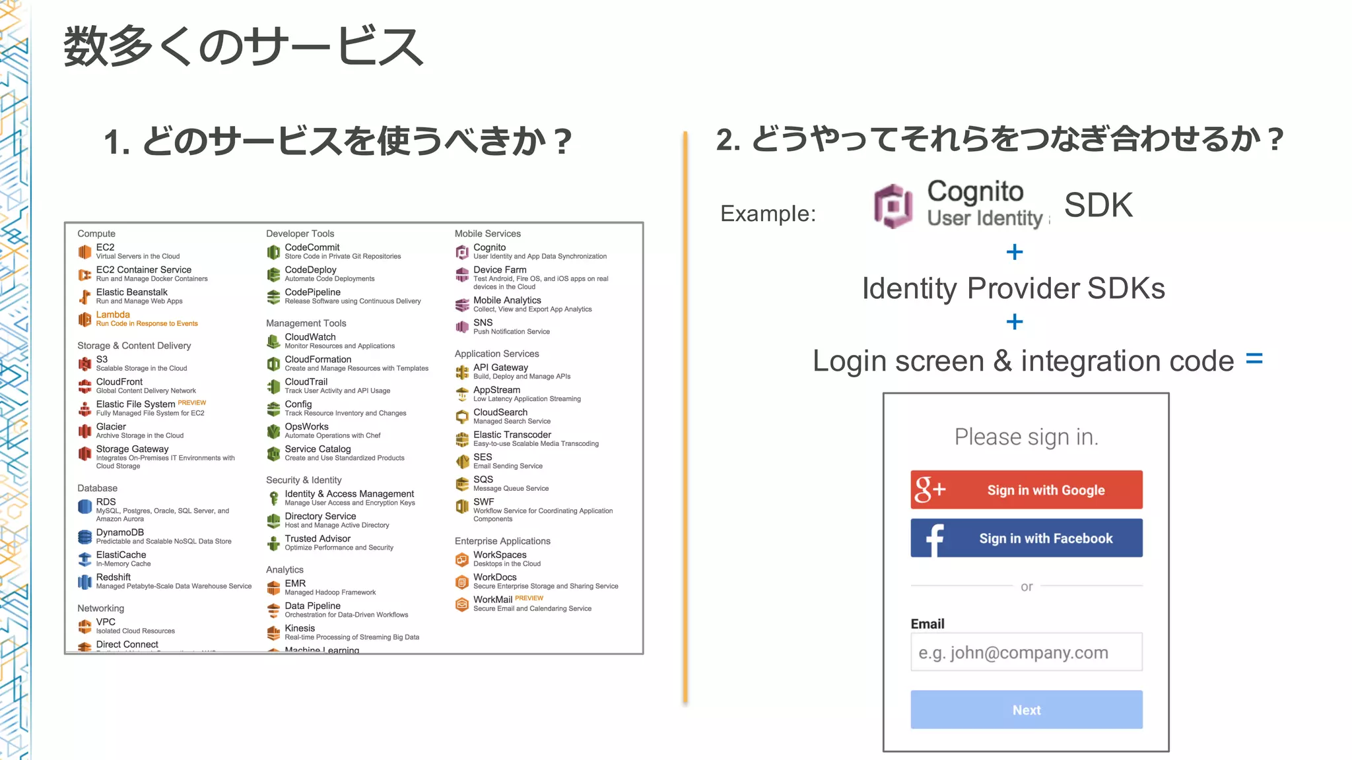The height and width of the screenshot is (760, 1352).
Task: Click the Redshift icon
Action: click(85, 582)
